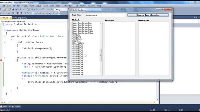Select the Form1.cs code tab
200x112 pixels.
point(4,18)
